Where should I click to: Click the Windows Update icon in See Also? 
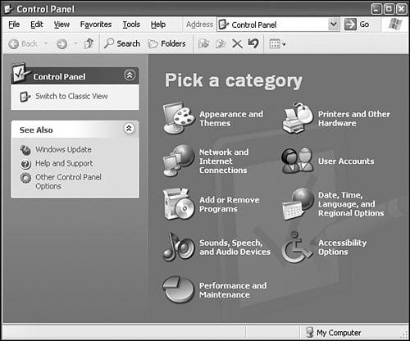pos(25,150)
